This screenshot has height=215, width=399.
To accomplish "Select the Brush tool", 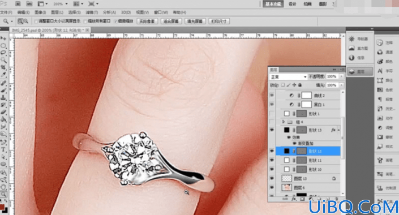I will tap(3, 90).
